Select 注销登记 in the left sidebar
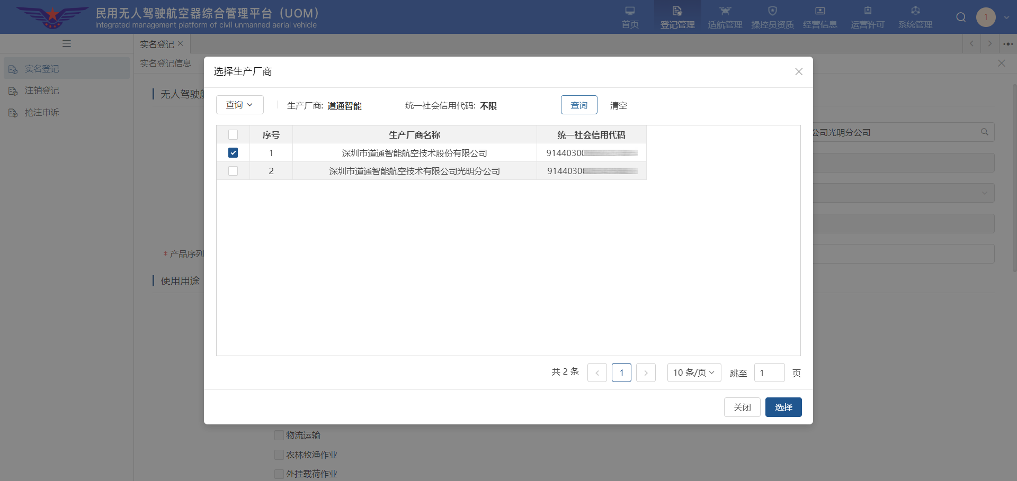1017x481 pixels. click(x=42, y=90)
